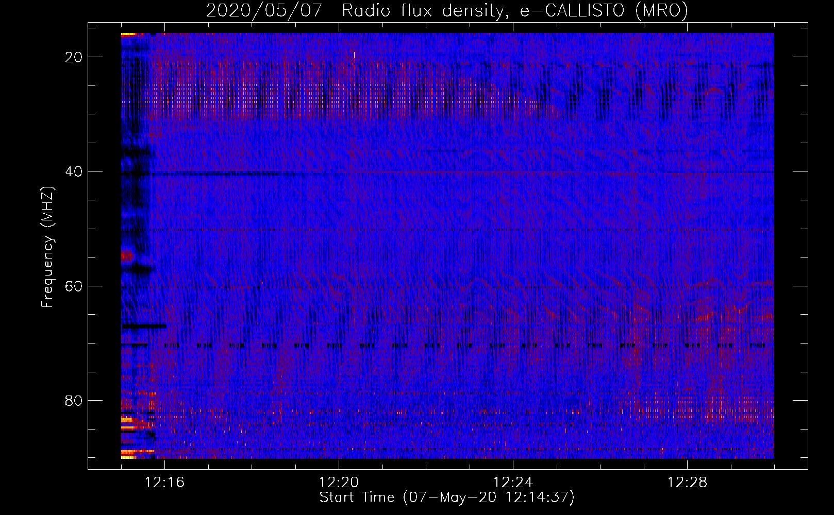Click the 40 MHz frequency tick label
This screenshot has width=834, height=515.
(x=74, y=171)
